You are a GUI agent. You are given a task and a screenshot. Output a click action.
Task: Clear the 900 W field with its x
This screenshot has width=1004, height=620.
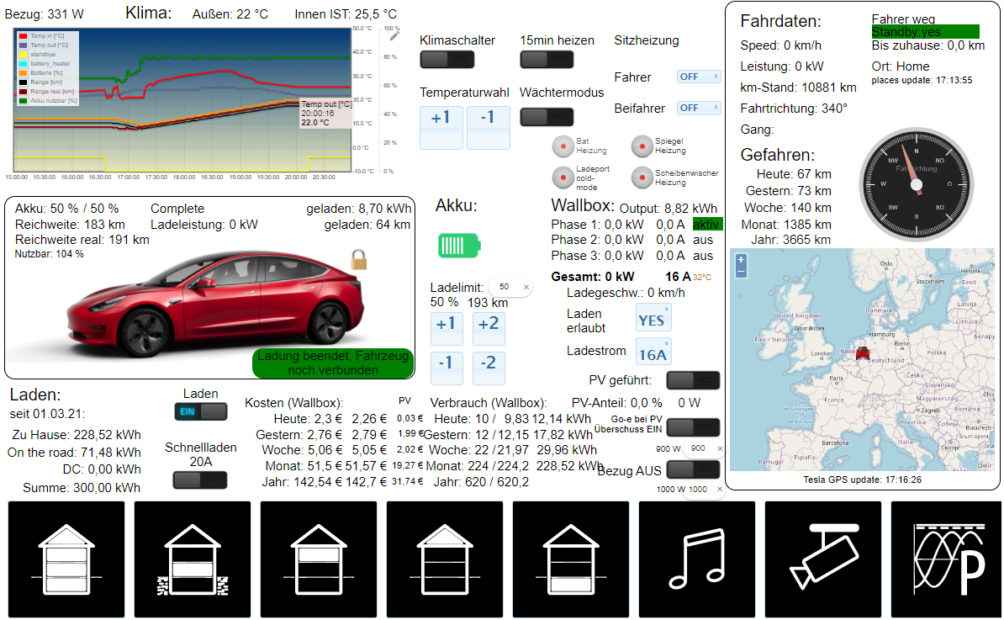720,448
